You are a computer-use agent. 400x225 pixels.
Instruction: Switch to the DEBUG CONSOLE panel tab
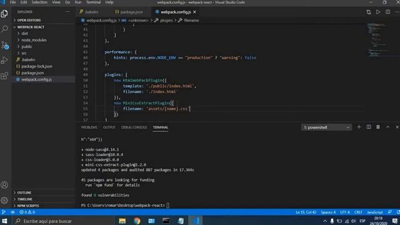pos(134,127)
